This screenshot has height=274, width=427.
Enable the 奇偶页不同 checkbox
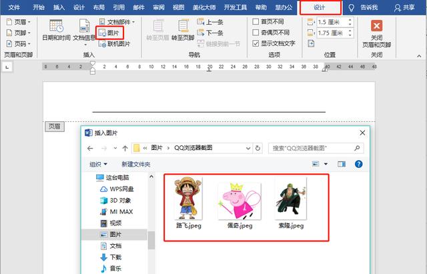click(x=256, y=33)
